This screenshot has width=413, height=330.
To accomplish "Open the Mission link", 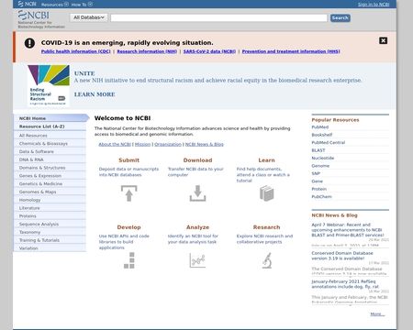I will coord(143,144).
